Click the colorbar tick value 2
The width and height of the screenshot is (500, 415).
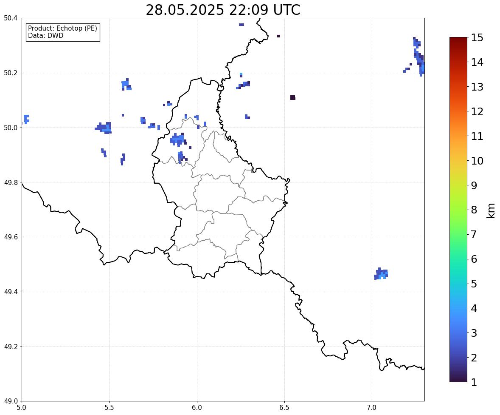click(x=474, y=358)
